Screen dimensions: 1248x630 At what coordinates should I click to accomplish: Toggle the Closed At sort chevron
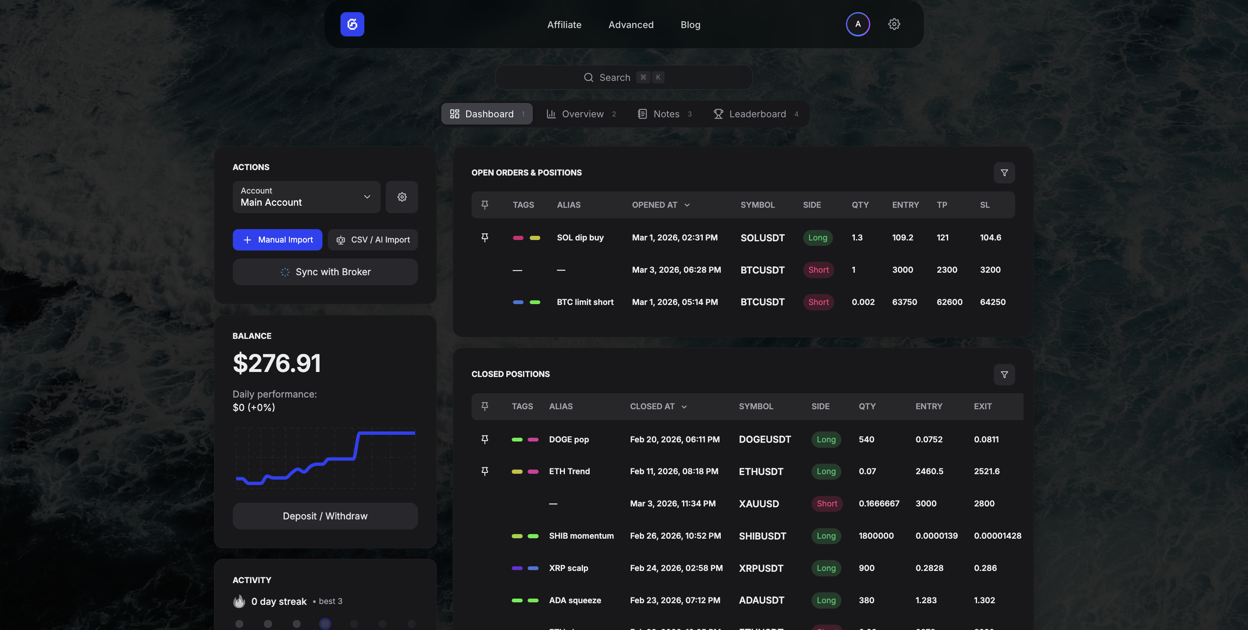coord(685,407)
